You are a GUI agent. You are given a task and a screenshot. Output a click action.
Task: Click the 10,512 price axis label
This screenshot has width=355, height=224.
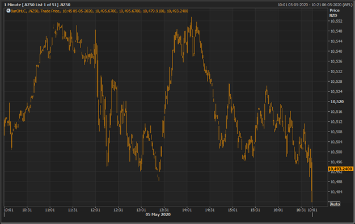pyautogui.click(x=336, y=122)
